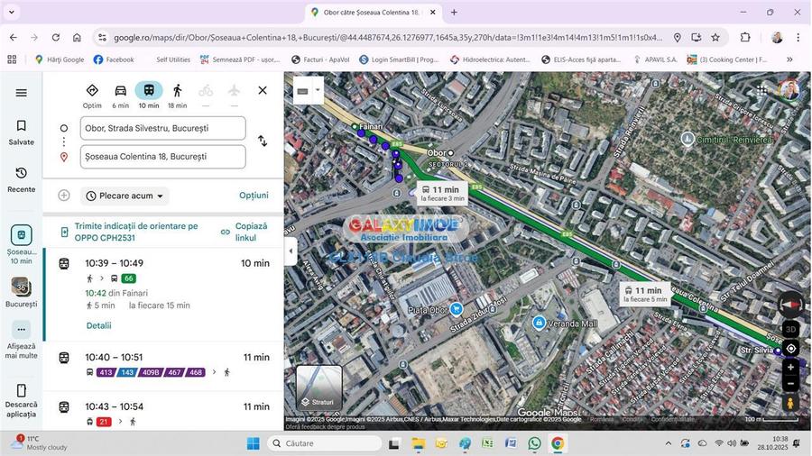
Task: Select the Optim best-route travel mode
Action: 92,96
